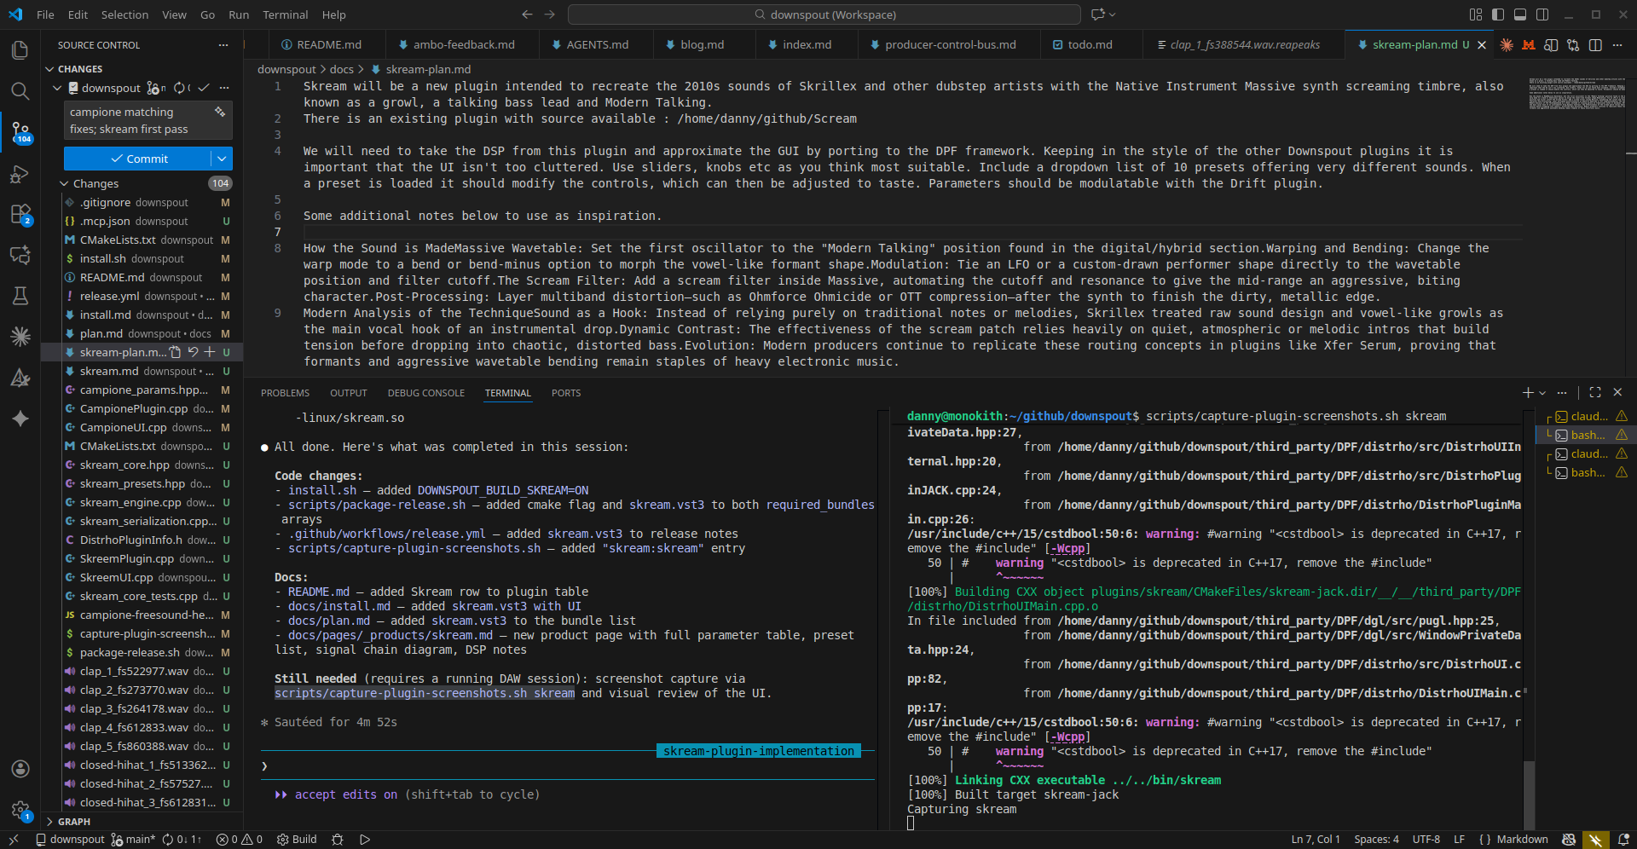Maximize the terminal panel
Image resolution: width=1637 pixels, height=849 pixels.
pyautogui.click(x=1595, y=392)
